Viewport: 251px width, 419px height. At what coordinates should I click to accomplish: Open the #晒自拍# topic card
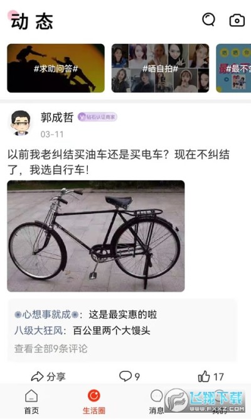(160, 68)
